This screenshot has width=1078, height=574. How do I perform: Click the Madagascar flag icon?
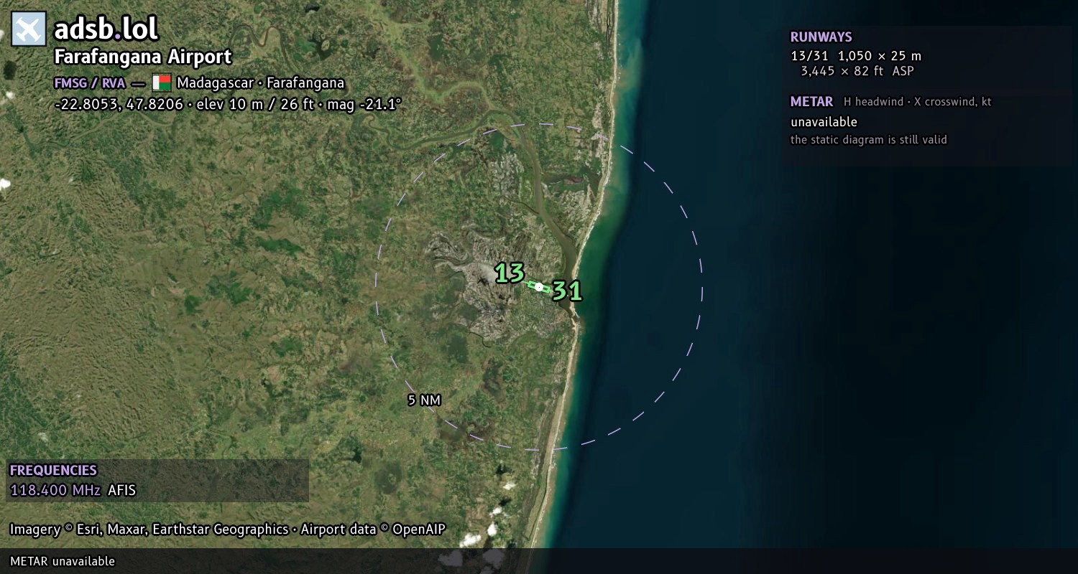point(161,83)
